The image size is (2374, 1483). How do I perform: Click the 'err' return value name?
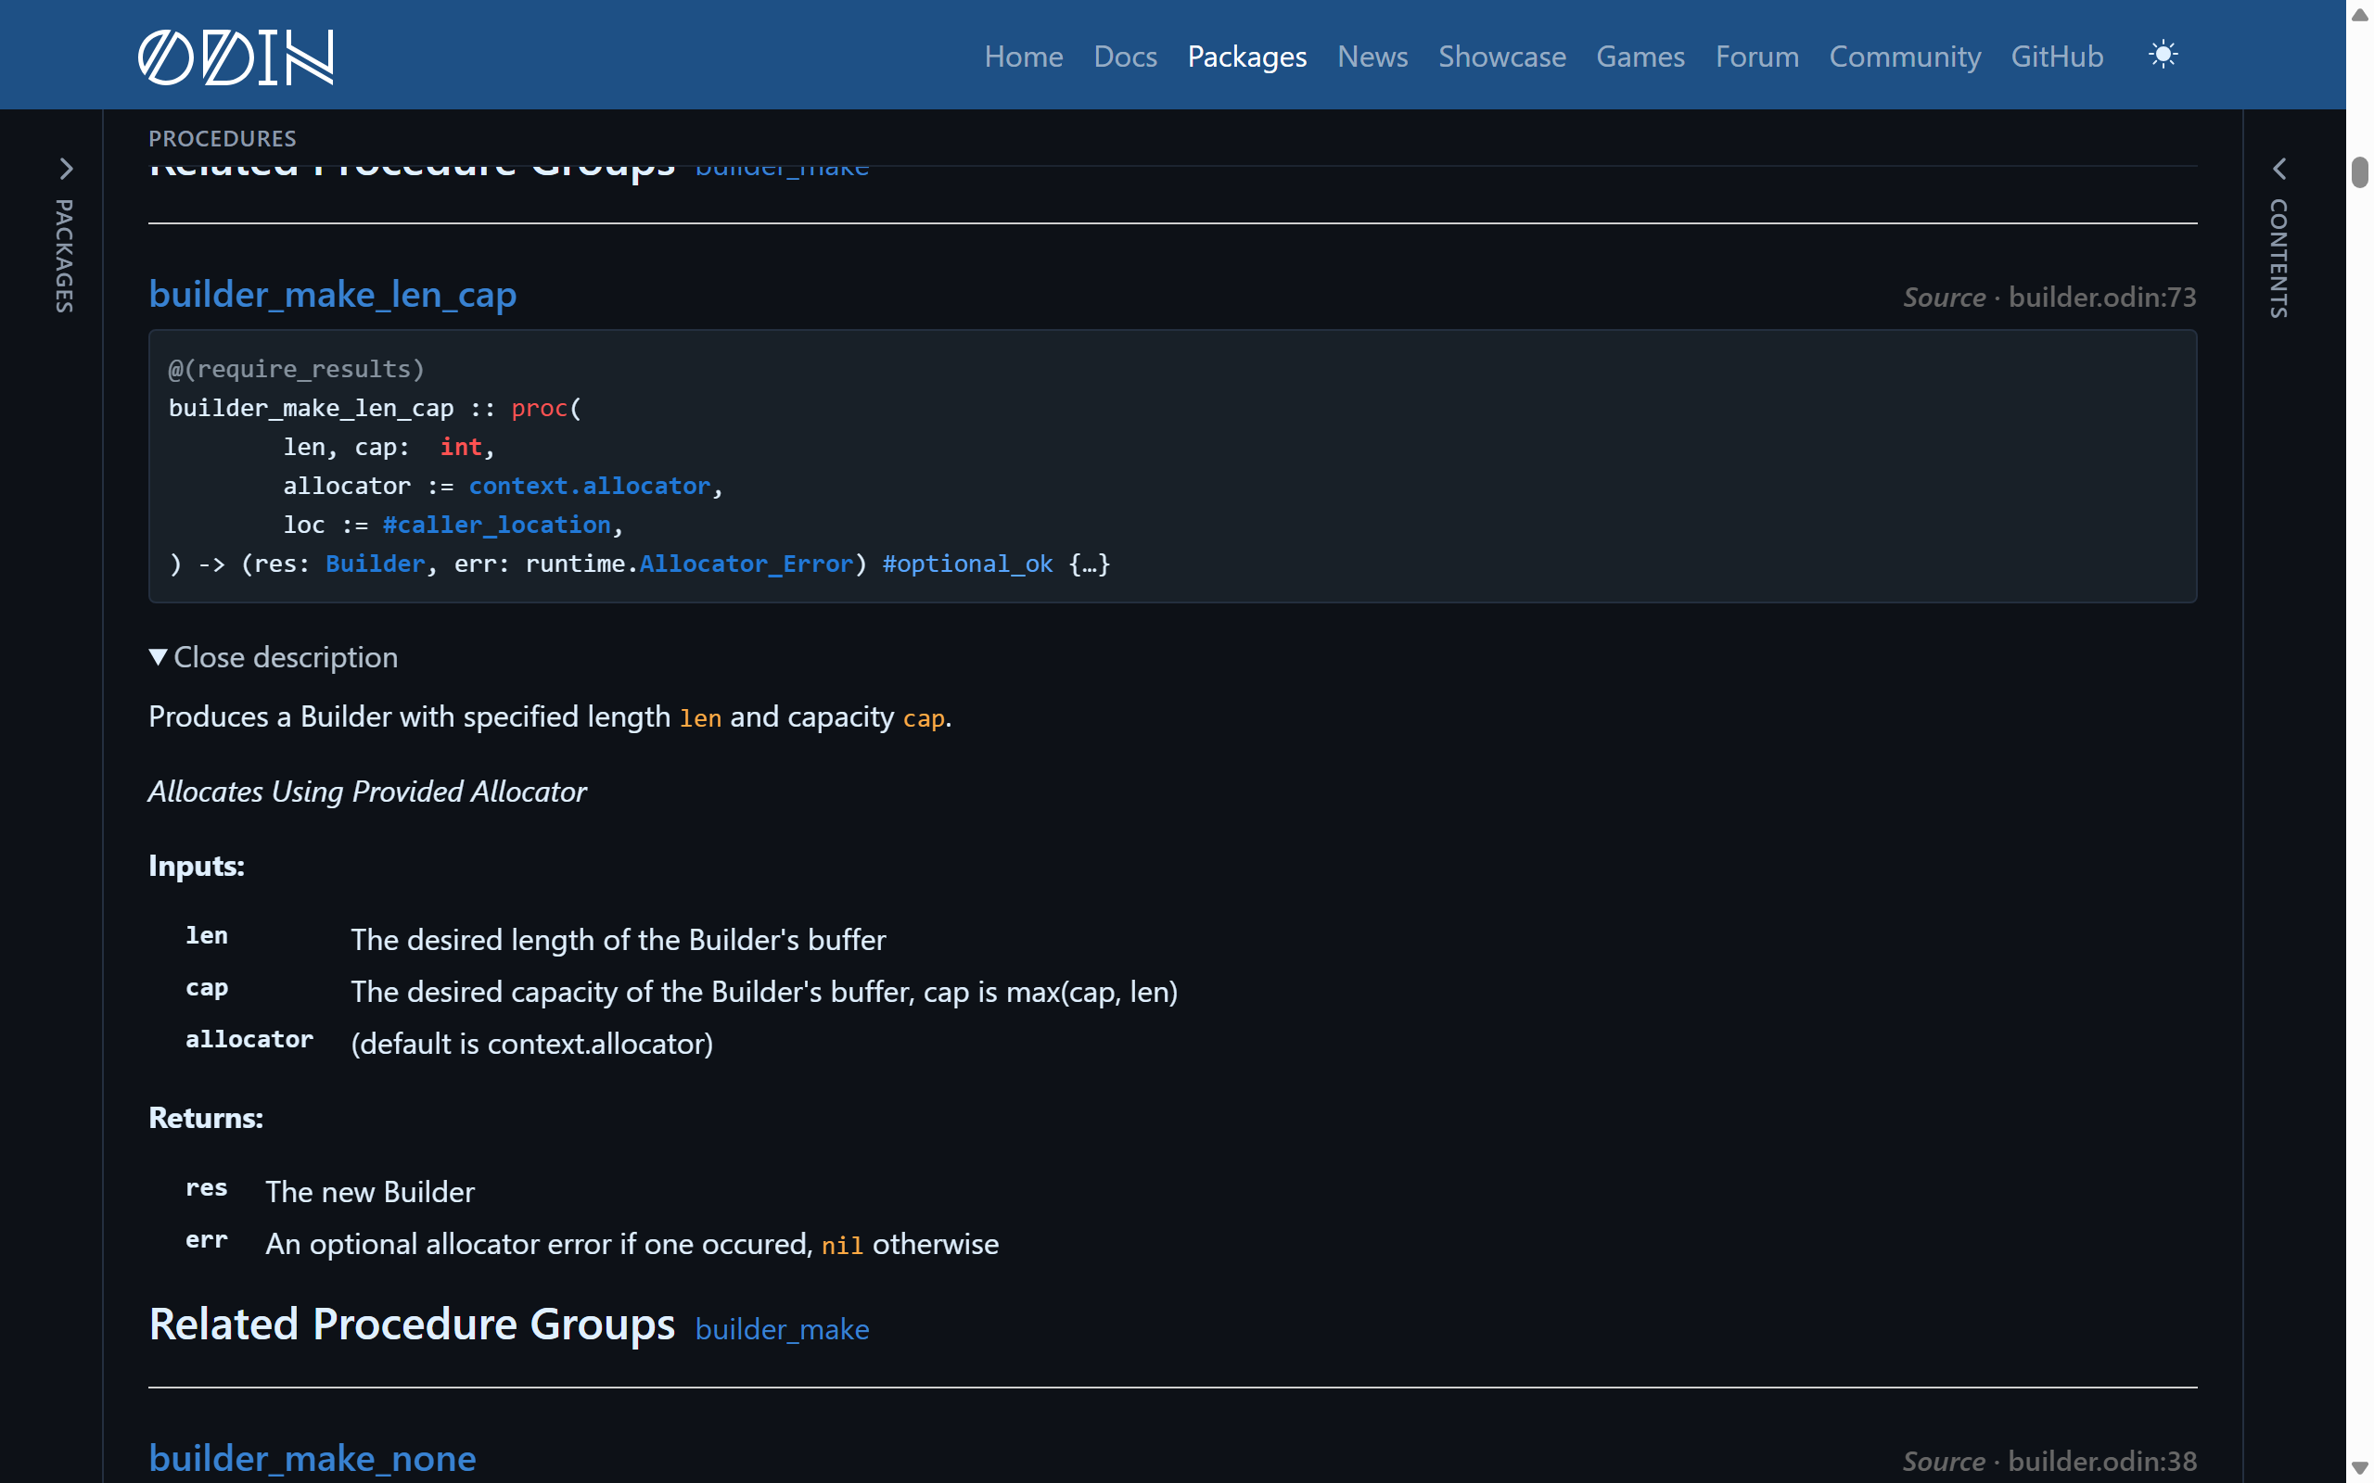click(x=207, y=1241)
